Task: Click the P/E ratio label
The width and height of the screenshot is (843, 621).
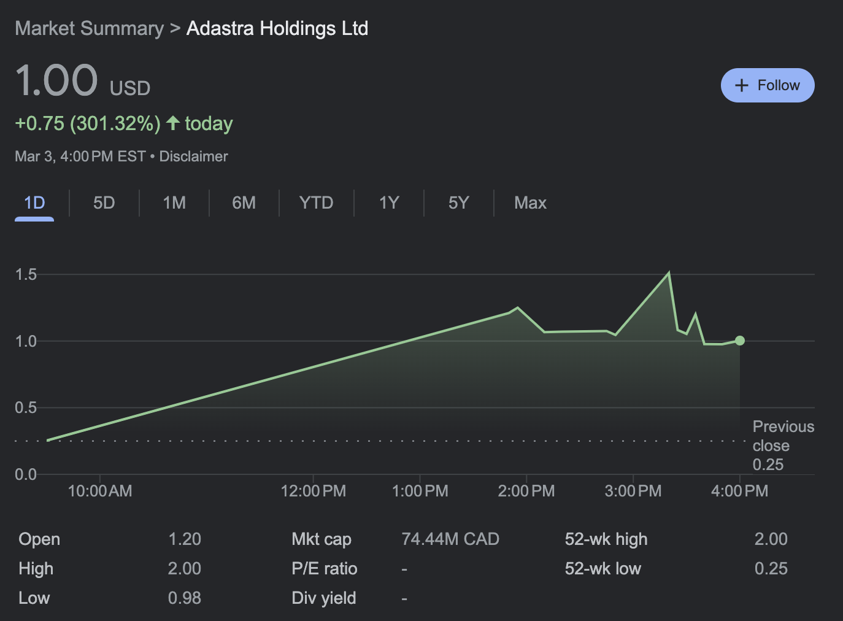Action: [x=325, y=569]
